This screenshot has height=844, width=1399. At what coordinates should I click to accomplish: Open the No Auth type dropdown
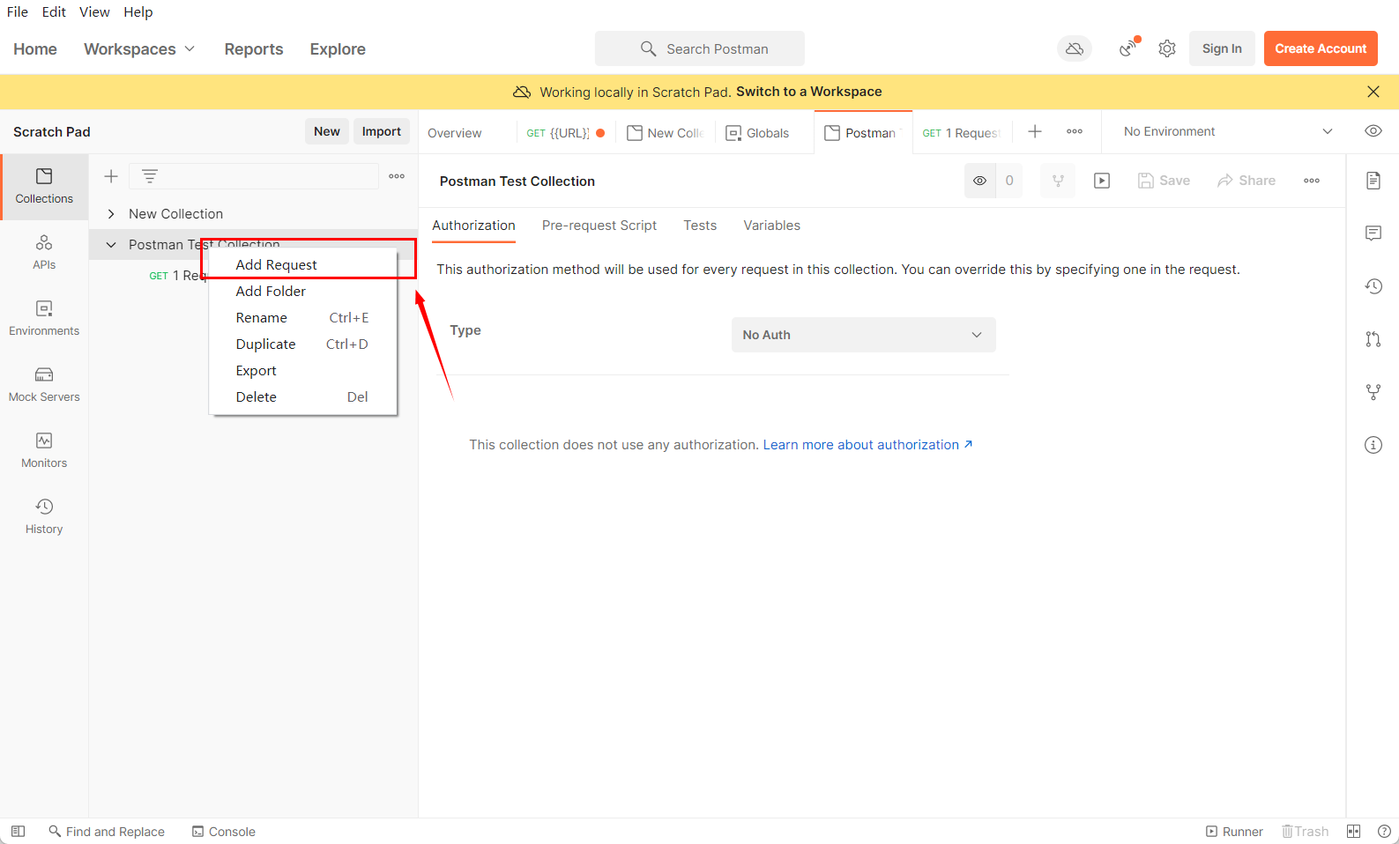[x=864, y=335]
